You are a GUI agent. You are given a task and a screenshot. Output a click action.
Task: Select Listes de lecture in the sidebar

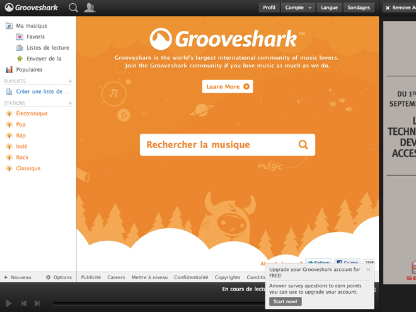tap(48, 48)
